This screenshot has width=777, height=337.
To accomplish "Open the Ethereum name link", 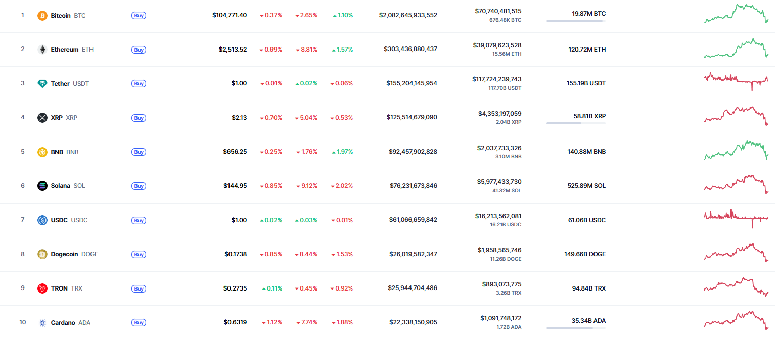I will tap(65, 50).
